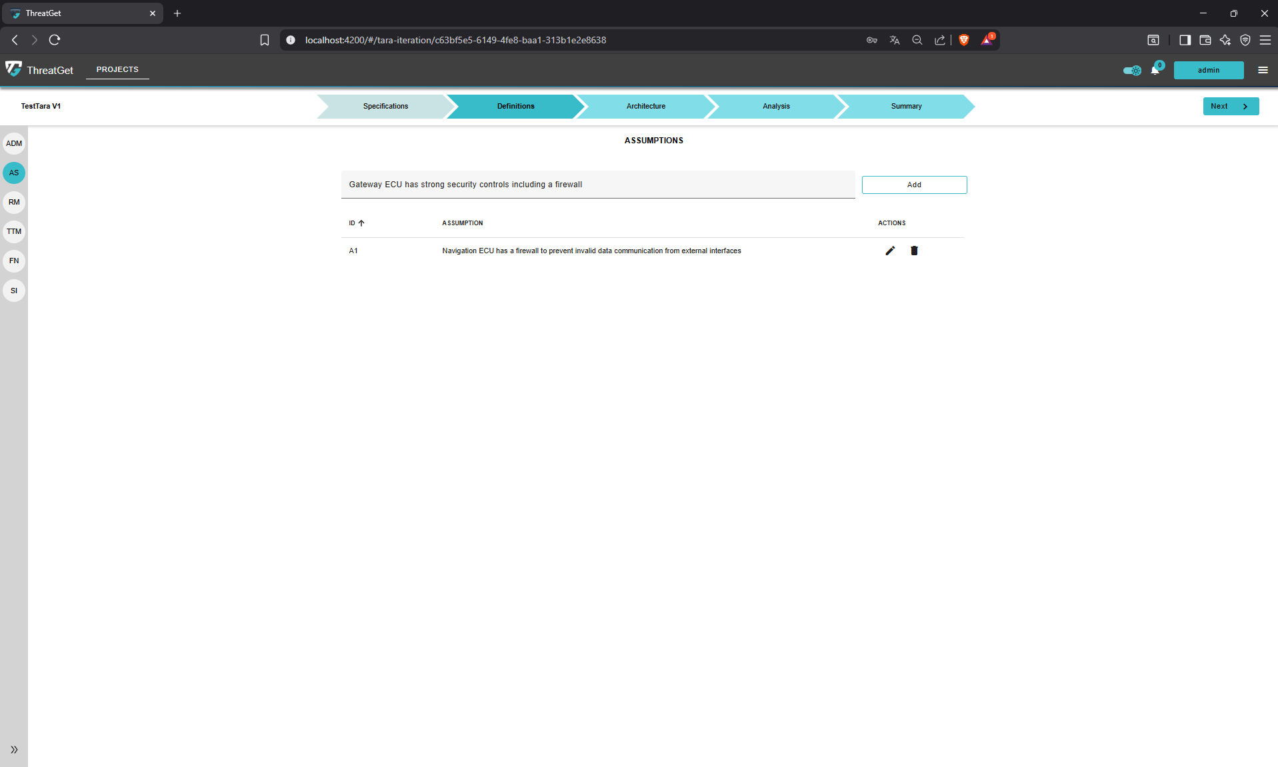
Task: Toggle the dark/light theme switch
Action: [x=1132, y=70]
